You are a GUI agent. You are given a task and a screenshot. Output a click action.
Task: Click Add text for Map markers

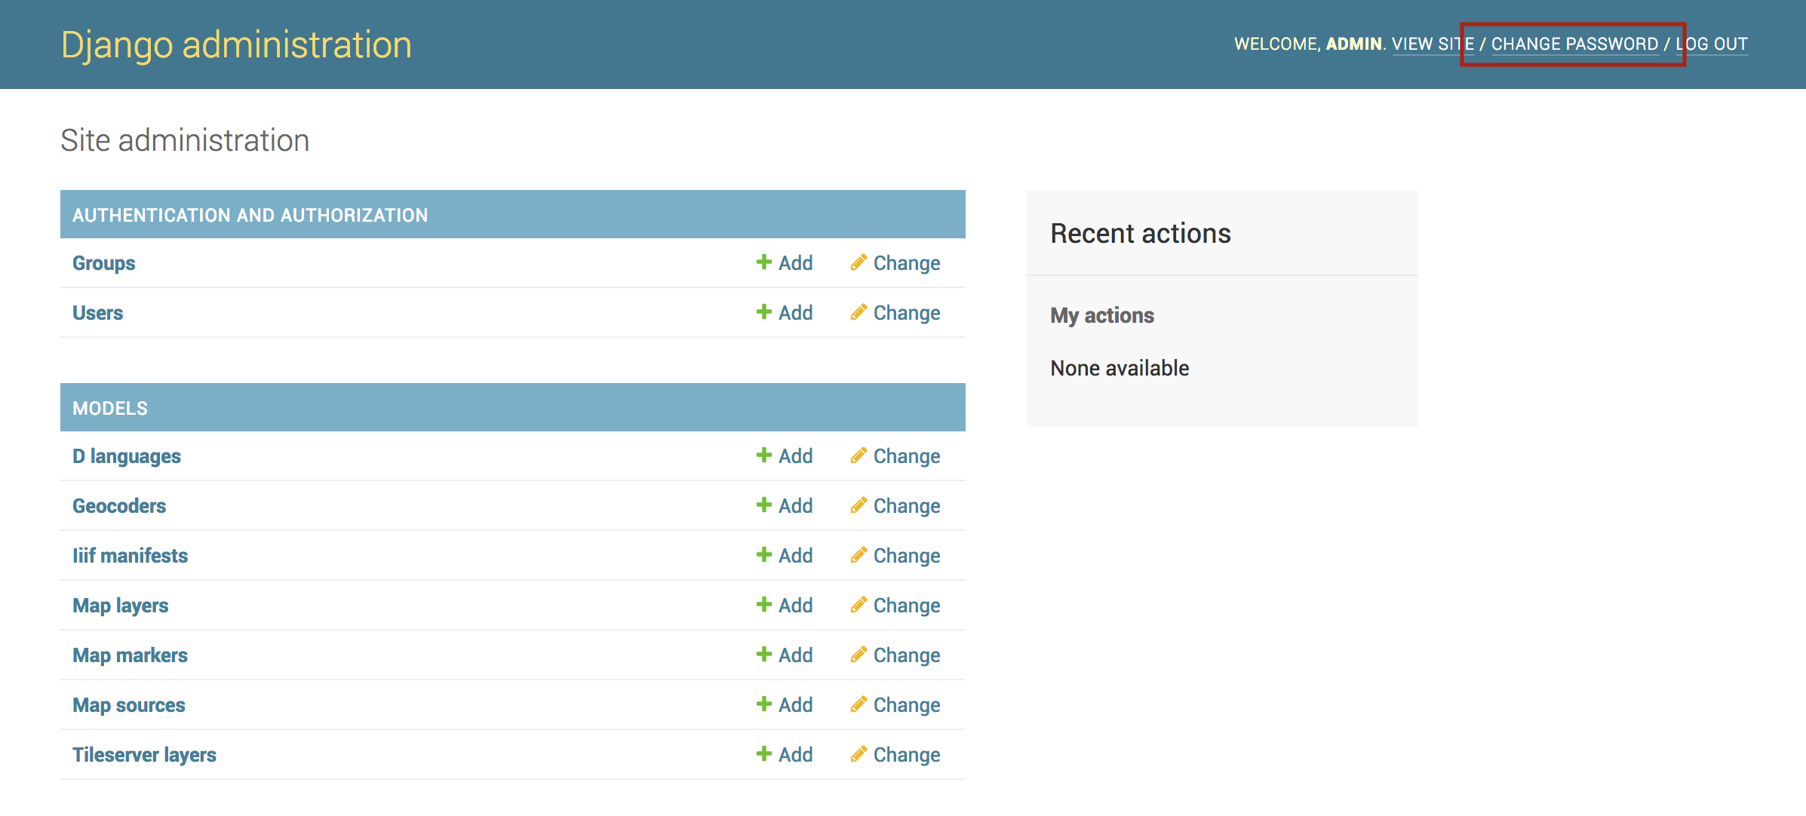pos(795,655)
